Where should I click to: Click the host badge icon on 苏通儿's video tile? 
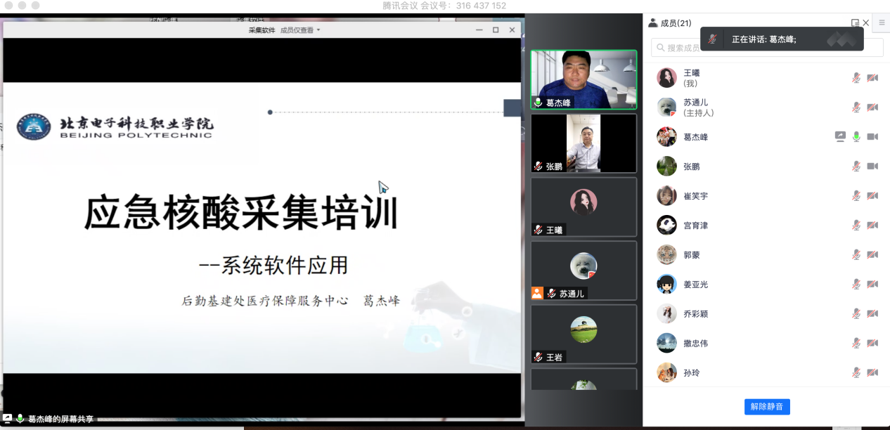pyautogui.click(x=537, y=293)
